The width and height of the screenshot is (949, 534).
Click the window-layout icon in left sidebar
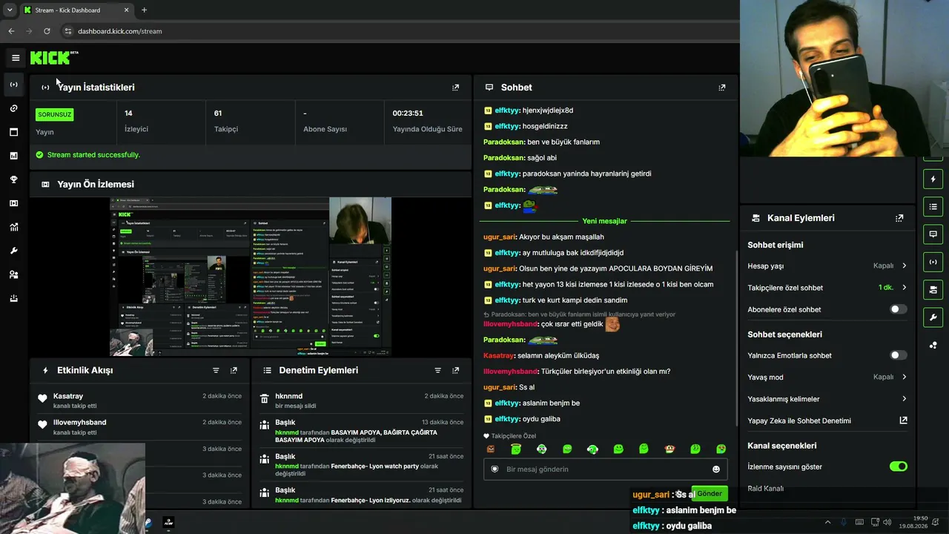(14, 132)
